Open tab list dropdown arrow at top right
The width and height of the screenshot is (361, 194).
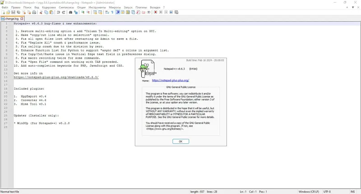tap(353, 7)
